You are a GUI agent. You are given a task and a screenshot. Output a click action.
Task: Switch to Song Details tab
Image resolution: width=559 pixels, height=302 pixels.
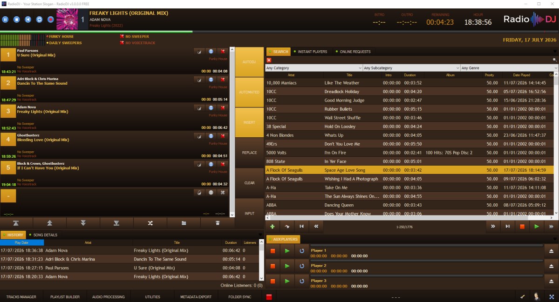point(43,235)
